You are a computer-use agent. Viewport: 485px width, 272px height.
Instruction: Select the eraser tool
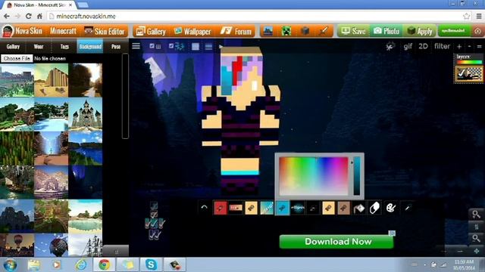coord(374,208)
